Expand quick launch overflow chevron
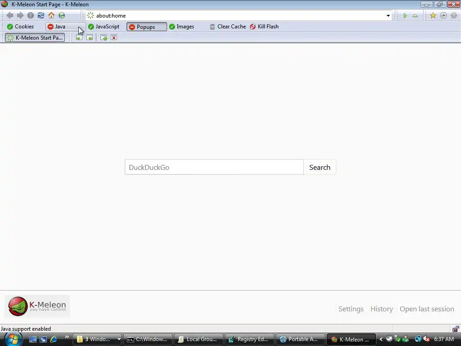The image size is (461, 346). tap(67, 337)
